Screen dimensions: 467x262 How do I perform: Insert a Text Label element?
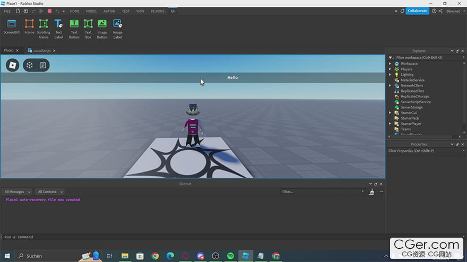pyautogui.click(x=58, y=29)
